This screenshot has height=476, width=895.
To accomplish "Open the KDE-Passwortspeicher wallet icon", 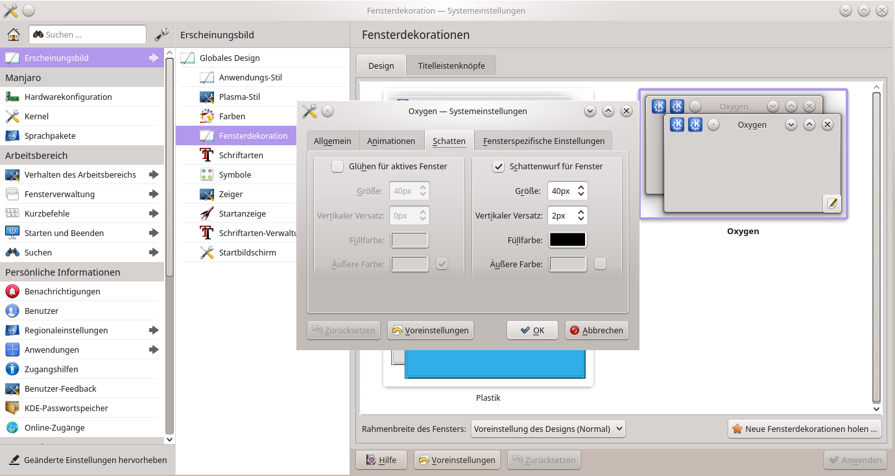I will 12,408.
